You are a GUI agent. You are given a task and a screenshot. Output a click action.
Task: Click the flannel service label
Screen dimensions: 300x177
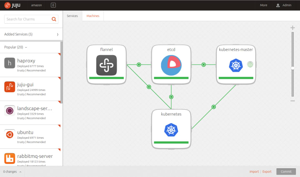pos(106,49)
